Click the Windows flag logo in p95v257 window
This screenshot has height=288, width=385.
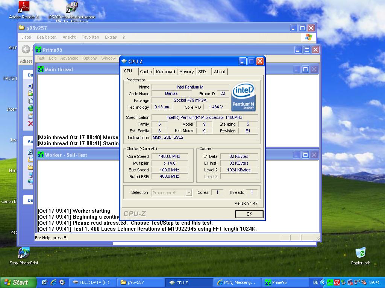pos(308,37)
